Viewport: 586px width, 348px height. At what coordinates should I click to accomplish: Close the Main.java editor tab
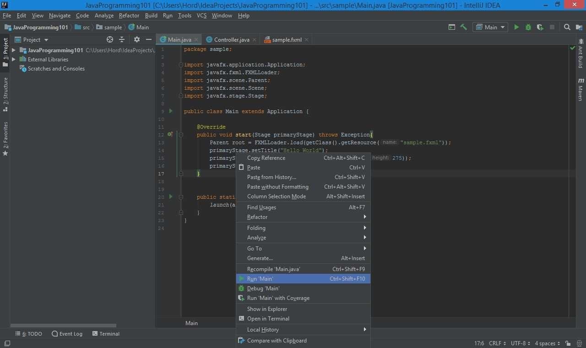click(x=195, y=40)
